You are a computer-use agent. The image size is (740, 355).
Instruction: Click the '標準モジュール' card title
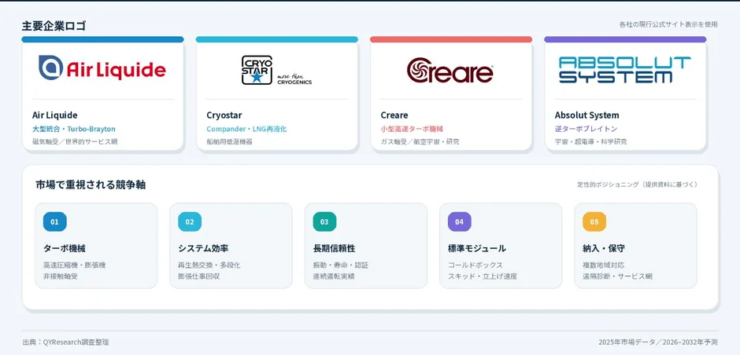476,248
